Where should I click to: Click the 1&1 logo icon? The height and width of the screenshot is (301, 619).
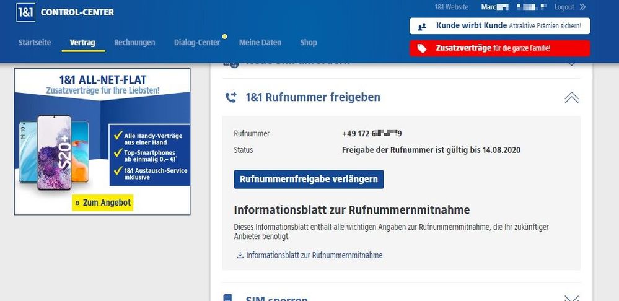click(25, 12)
